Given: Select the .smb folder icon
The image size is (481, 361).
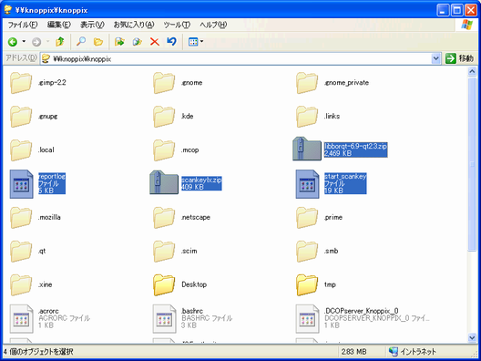Looking at the screenshot, I should pos(307,252).
